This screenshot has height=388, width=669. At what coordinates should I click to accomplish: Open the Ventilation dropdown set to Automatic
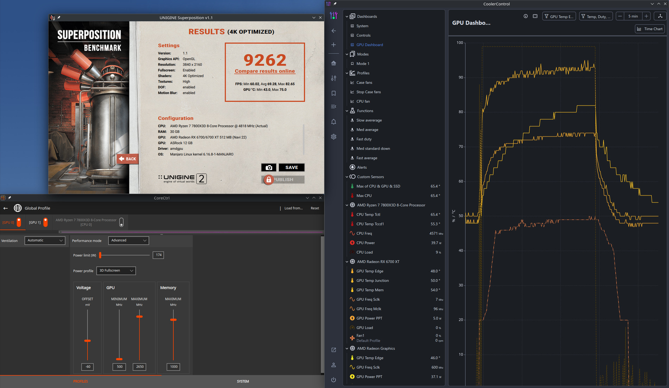(x=45, y=240)
